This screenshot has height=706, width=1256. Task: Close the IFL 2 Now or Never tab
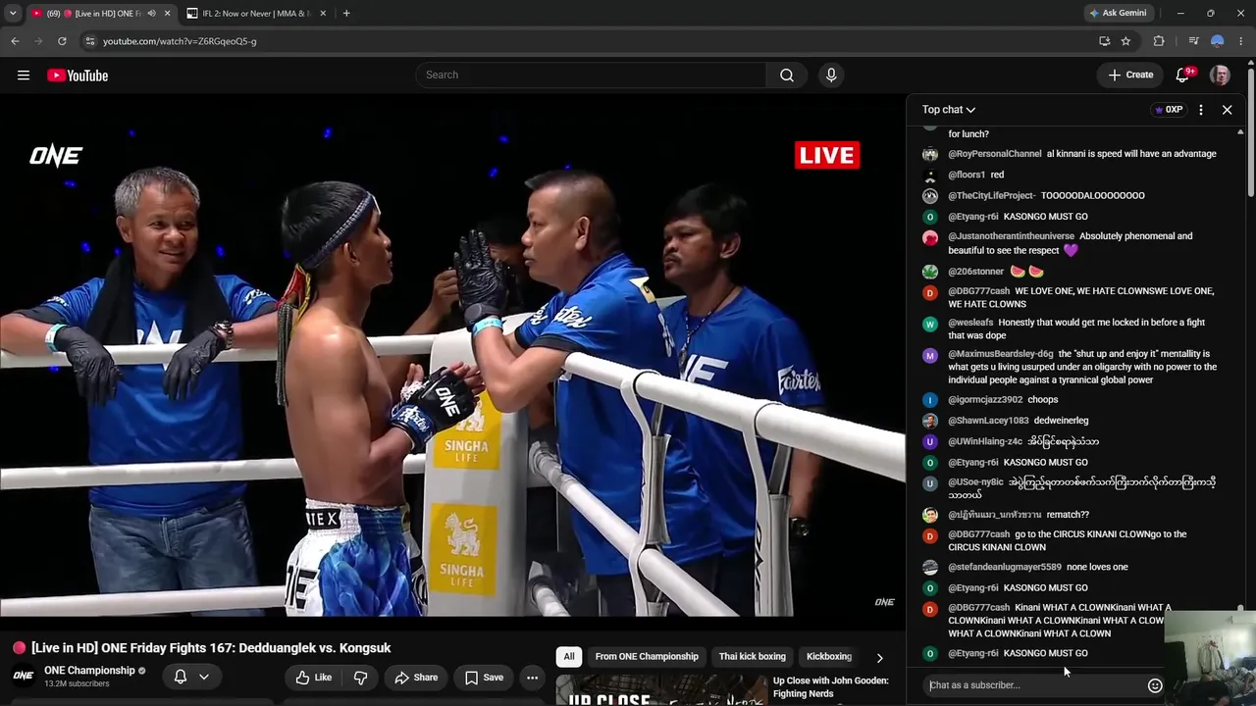(323, 14)
